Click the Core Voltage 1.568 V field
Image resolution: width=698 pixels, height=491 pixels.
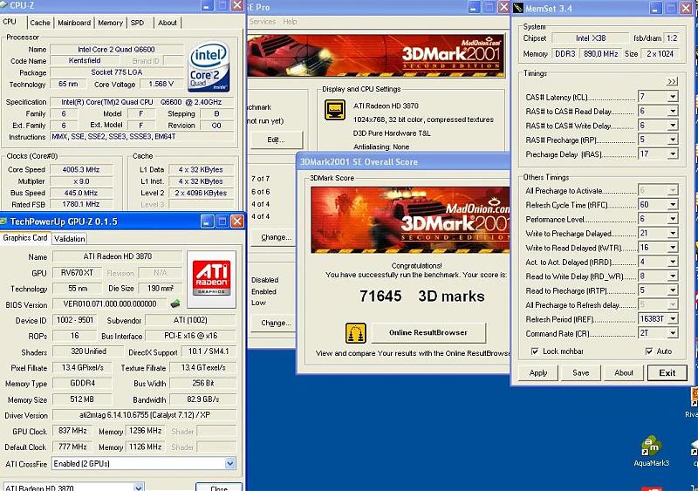pos(161,84)
